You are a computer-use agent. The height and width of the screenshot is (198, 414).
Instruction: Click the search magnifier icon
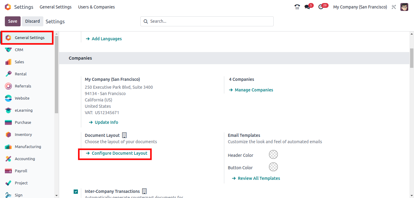146,21
